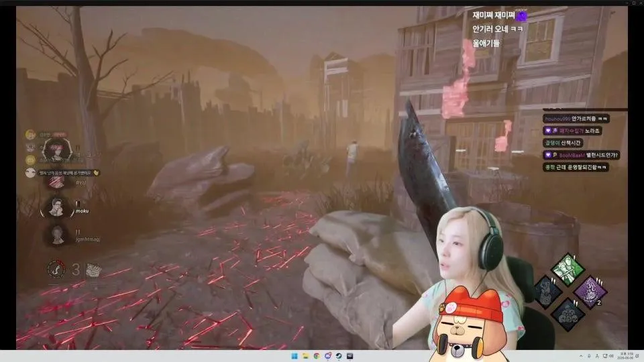Viewport: 644px width, 362px height.
Task: Click the moku player name
Action: point(82,211)
